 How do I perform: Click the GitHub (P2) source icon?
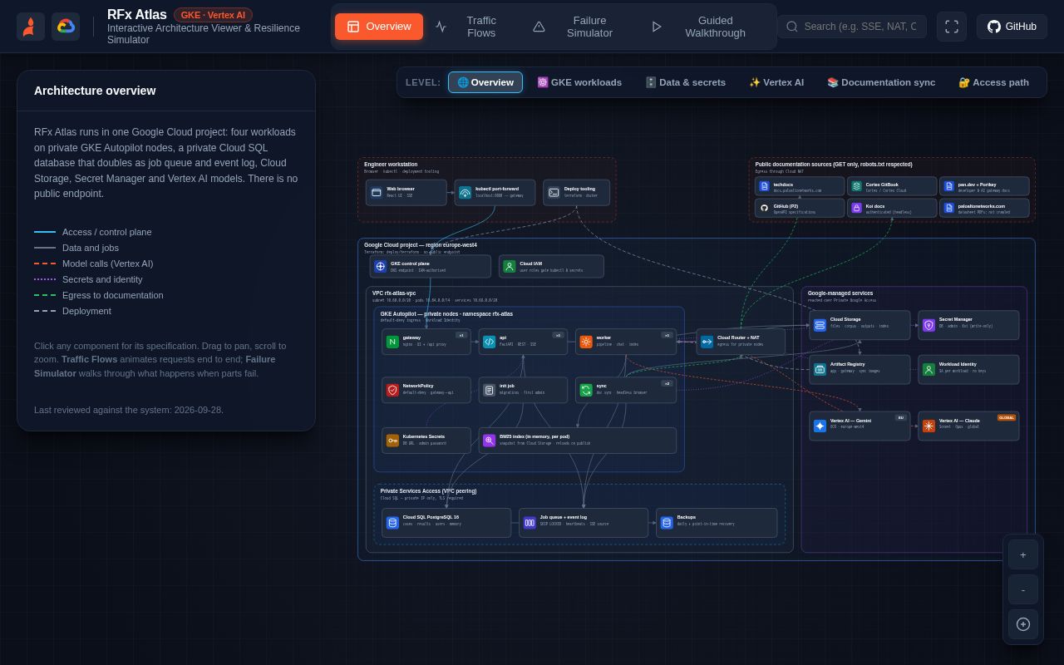pos(764,208)
